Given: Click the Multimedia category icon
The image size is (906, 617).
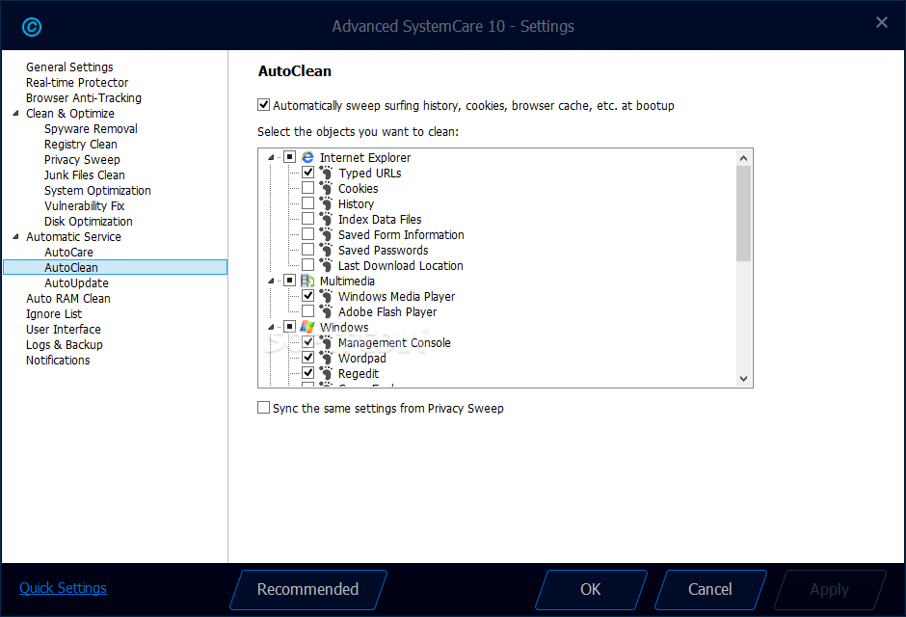Looking at the screenshot, I should (x=307, y=281).
